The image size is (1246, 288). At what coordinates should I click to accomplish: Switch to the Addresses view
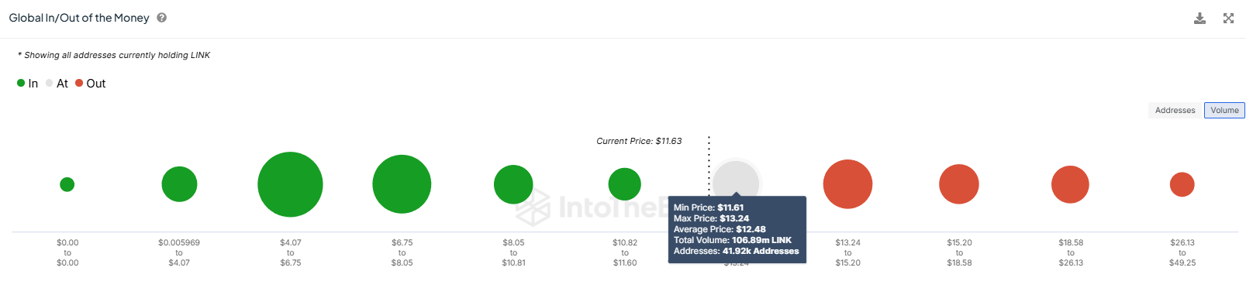click(x=1175, y=111)
